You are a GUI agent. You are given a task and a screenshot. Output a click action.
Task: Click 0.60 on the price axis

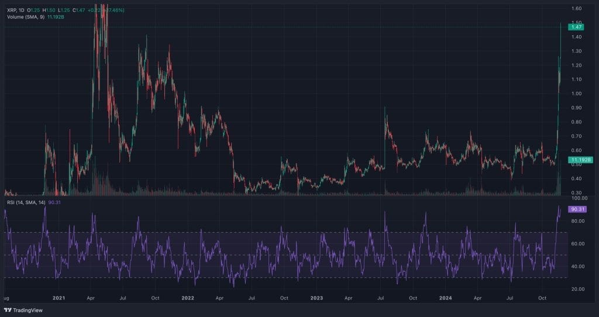pyautogui.click(x=576, y=150)
